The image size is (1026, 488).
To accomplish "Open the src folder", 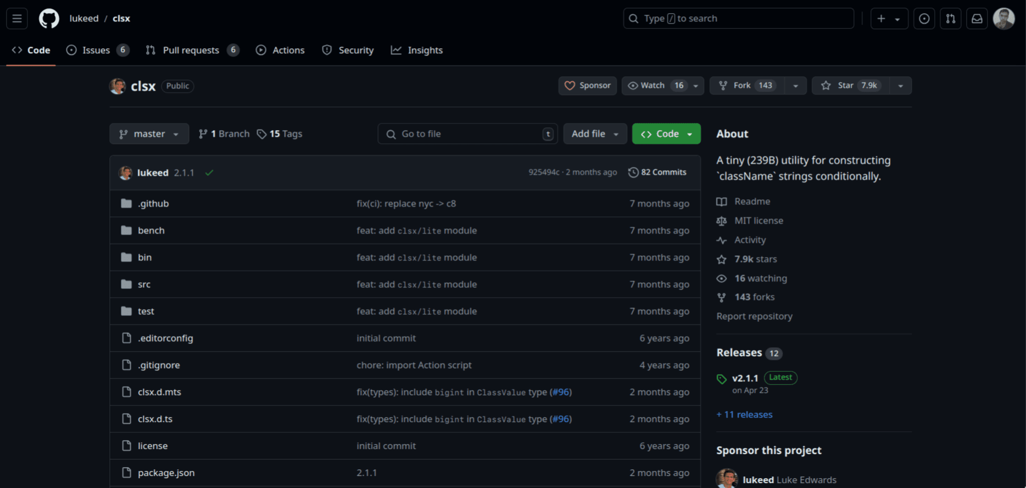I will pos(144,284).
